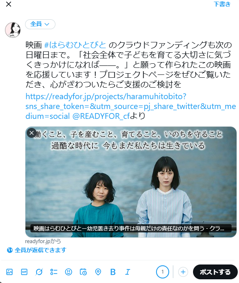
Task: Open 下書き drafts
Action: [222, 4]
